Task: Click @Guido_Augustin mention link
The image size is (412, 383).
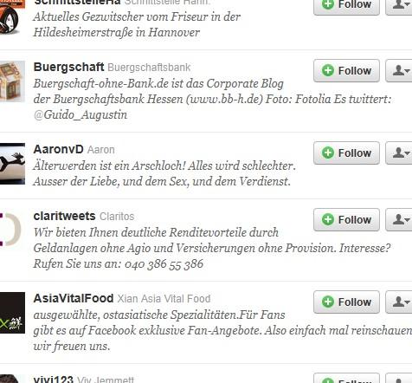Action: pyautogui.click(x=80, y=115)
